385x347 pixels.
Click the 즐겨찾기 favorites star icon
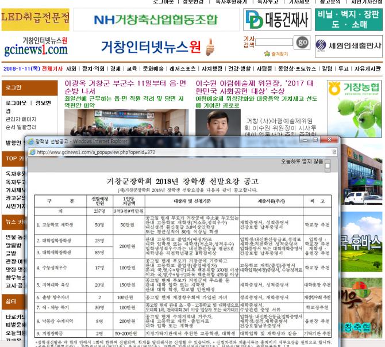(267, 54)
